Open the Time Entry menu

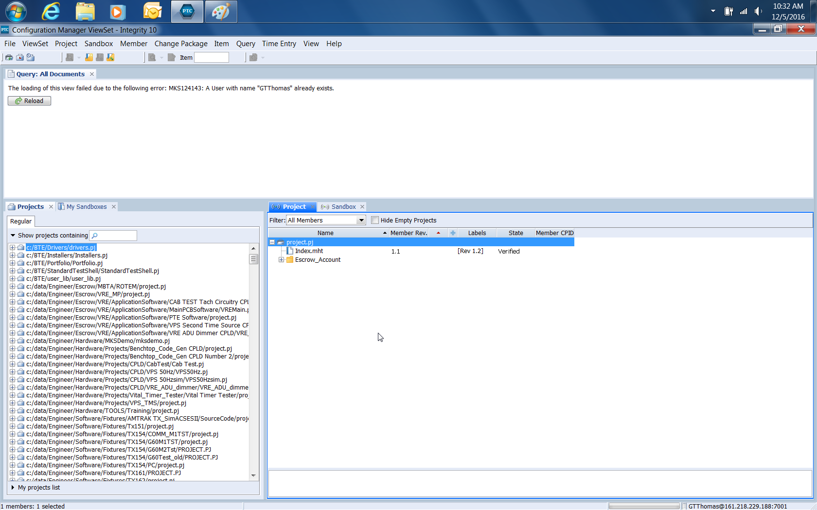tap(279, 43)
